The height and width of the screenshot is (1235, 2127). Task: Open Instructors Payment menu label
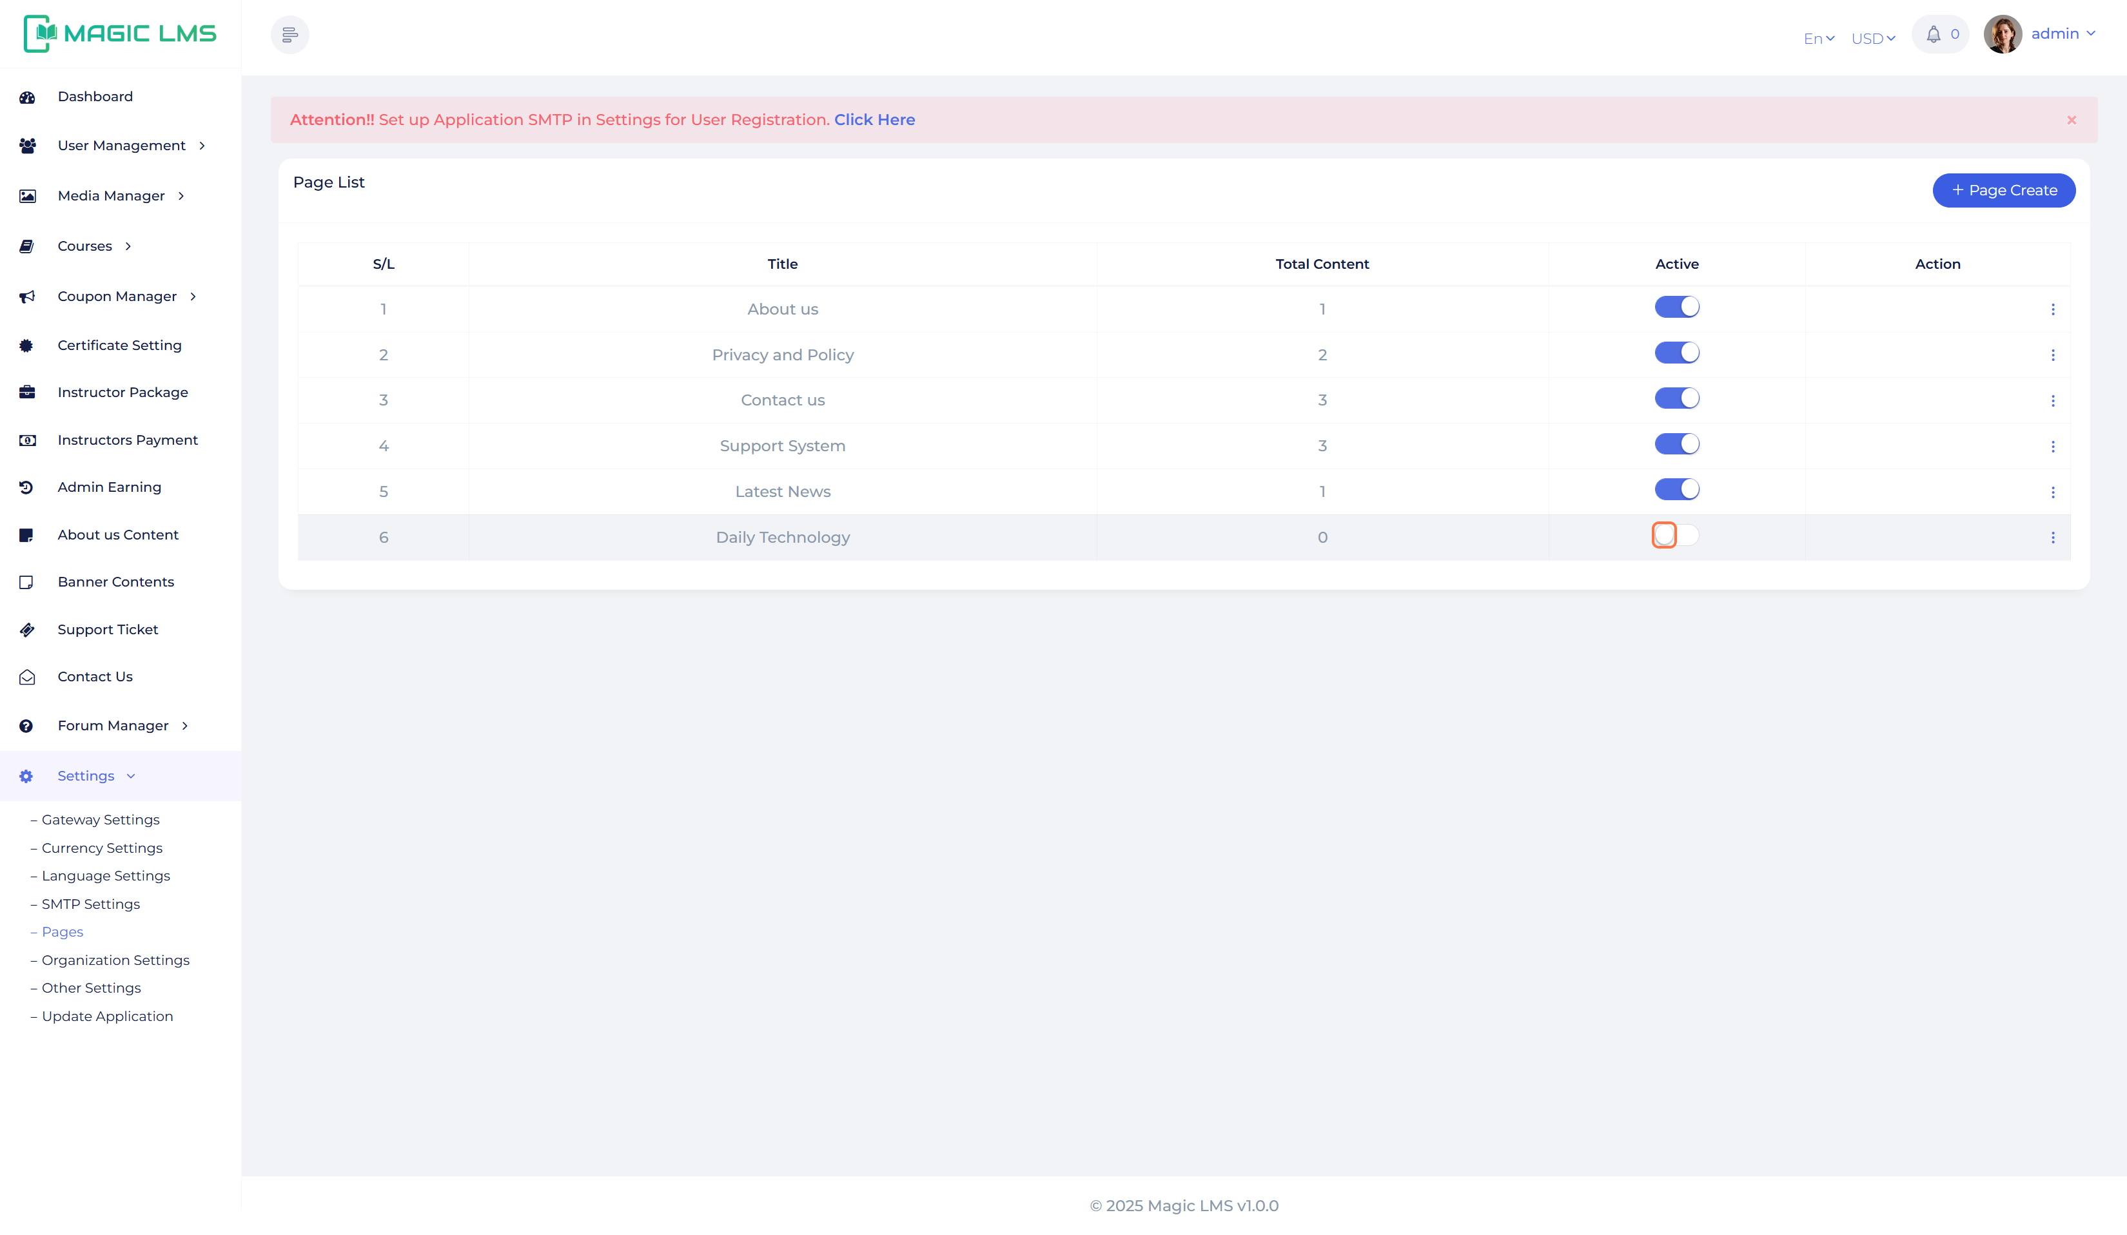128,440
